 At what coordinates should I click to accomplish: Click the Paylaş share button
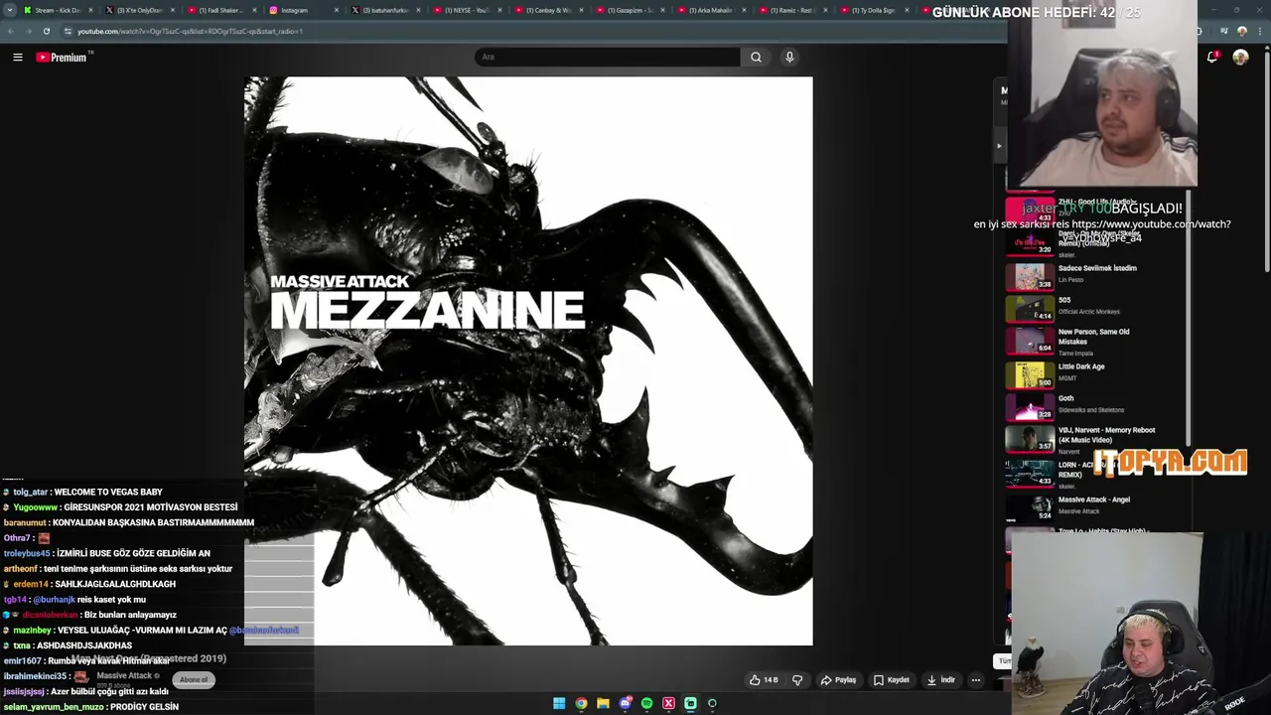point(838,680)
